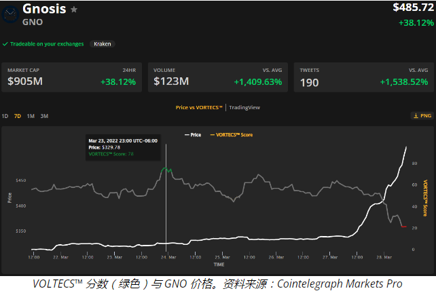436x291 pixels.
Task: Click the VORTECS Score vertical axis title
Action: [x=425, y=197]
